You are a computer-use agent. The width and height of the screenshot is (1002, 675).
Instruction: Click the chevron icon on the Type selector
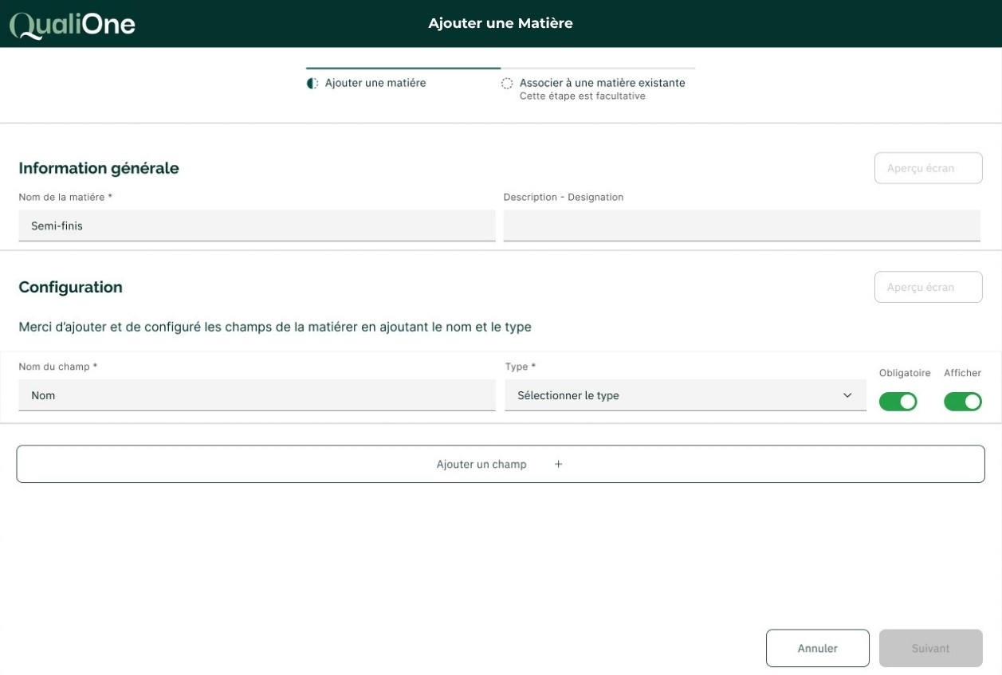848,394
